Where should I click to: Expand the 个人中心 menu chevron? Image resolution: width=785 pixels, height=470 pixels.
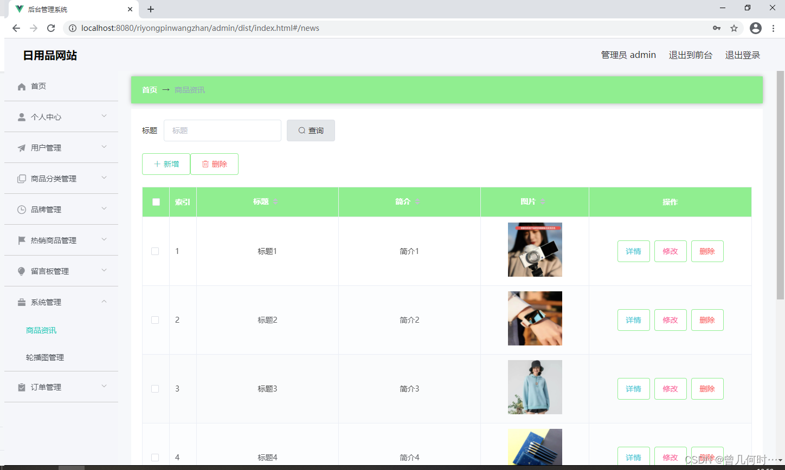pos(104,116)
